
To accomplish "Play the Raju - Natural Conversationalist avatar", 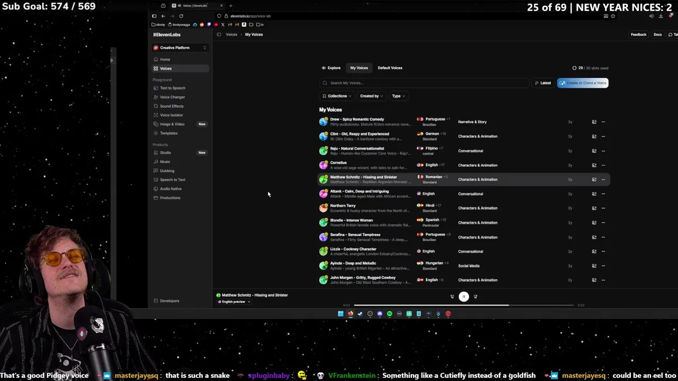I will [323, 151].
